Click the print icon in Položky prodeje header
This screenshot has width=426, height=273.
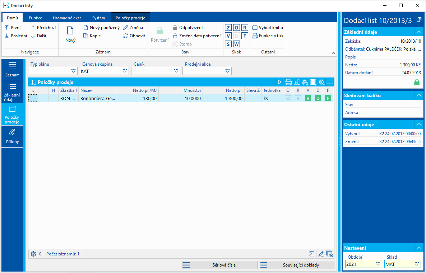tap(288, 82)
